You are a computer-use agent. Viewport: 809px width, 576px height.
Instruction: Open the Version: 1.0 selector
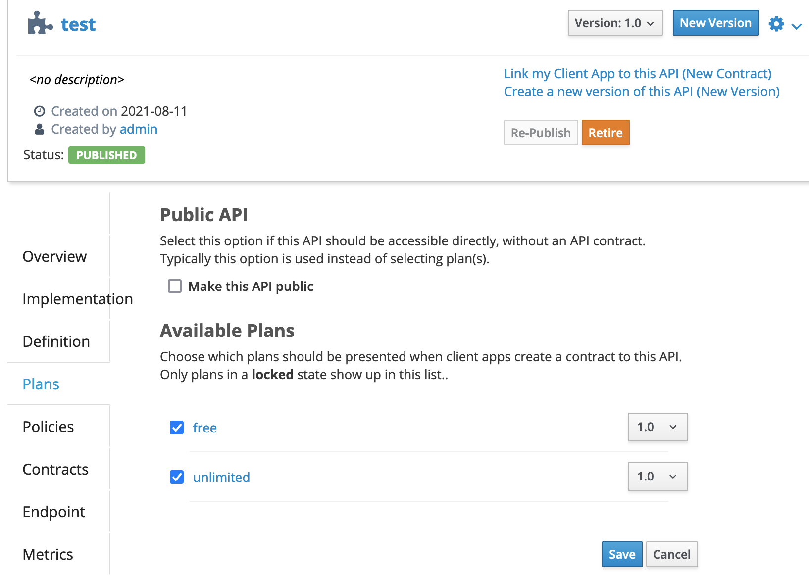tap(615, 23)
